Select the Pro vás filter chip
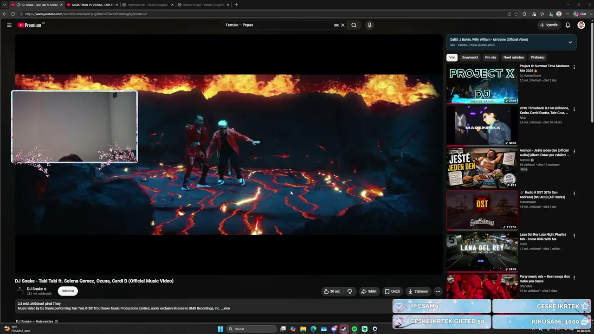The width and height of the screenshot is (594, 334). 491,58
